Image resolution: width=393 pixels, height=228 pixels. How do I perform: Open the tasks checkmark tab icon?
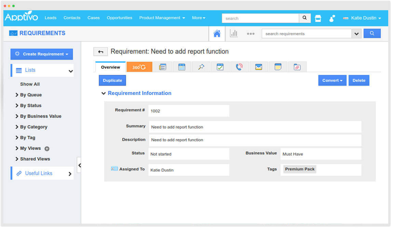coord(220,67)
